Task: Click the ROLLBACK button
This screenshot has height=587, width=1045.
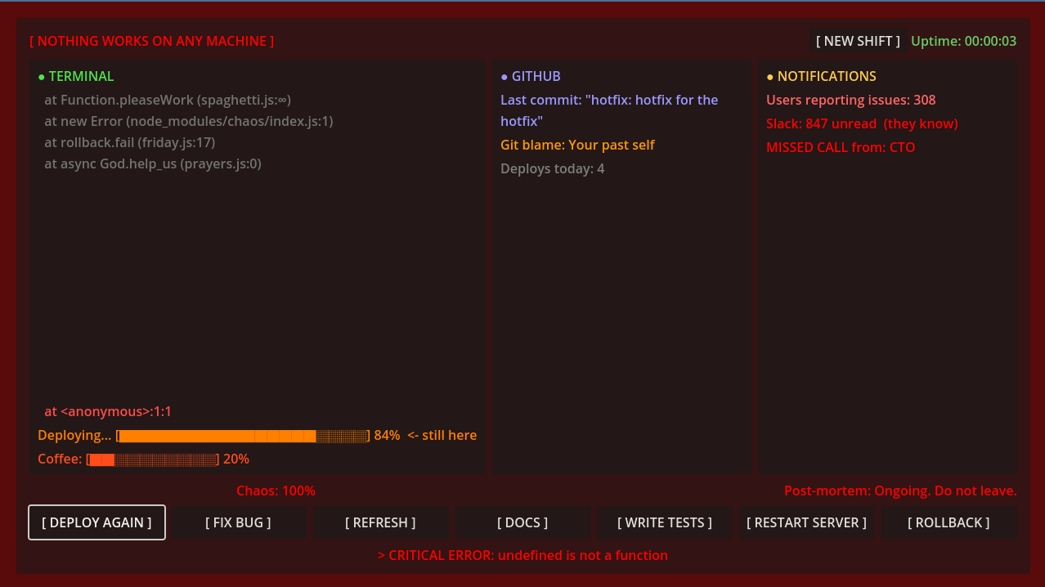Action: pyautogui.click(x=949, y=522)
